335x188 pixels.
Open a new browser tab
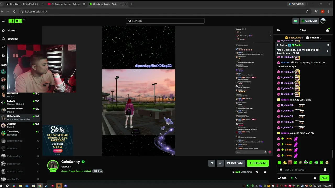coord(132,4)
